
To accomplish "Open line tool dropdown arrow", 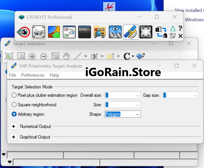I will coord(86,56).
